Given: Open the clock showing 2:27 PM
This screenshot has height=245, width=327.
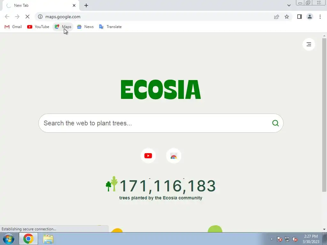Looking at the screenshot, I should point(311,239).
